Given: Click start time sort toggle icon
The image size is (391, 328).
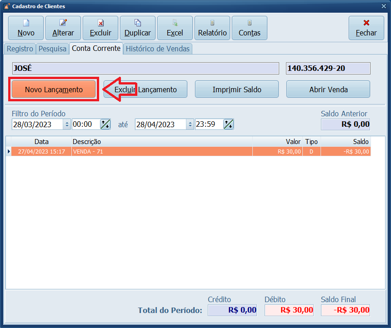Looking at the screenshot, I should [105, 124].
